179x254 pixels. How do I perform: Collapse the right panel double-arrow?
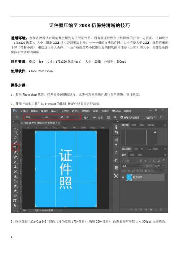click(x=165, y=122)
